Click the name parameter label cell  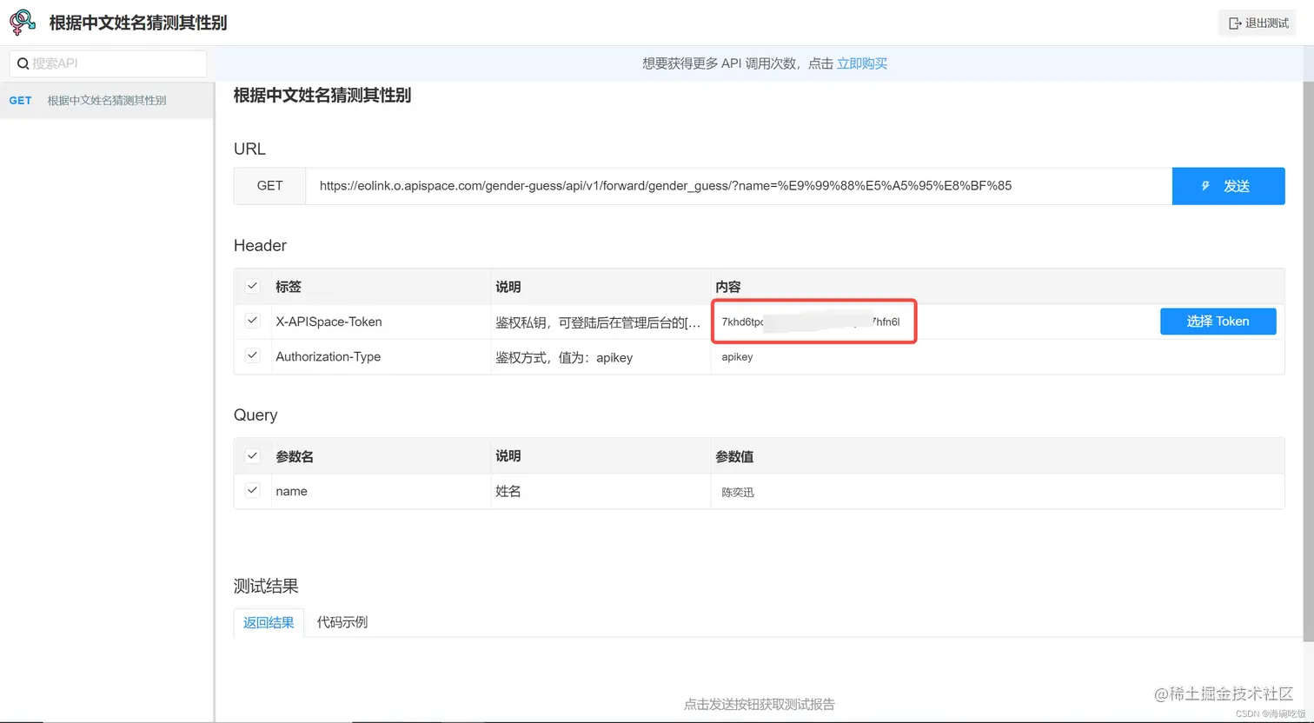click(381, 491)
